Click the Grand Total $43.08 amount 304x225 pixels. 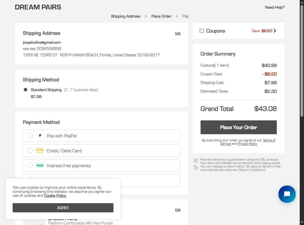(x=265, y=109)
